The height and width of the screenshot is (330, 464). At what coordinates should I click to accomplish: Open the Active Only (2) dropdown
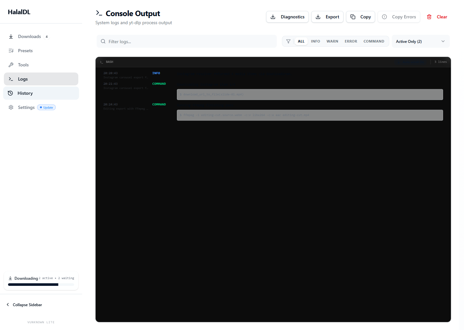click(420, 41)
